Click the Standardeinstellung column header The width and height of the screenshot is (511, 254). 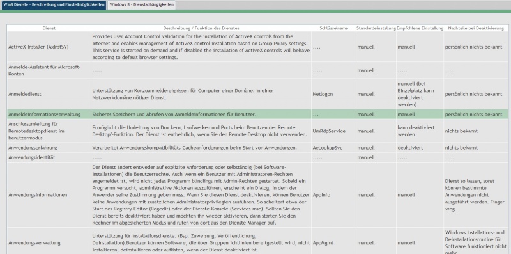click(x=376, y=28)
